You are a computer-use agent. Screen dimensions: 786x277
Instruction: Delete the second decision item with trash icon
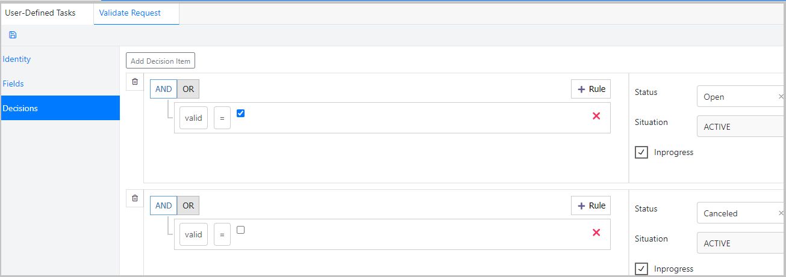point(134,198)
